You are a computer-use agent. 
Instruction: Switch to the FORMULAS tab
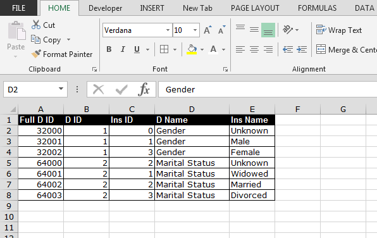click(x=317, y=8)
